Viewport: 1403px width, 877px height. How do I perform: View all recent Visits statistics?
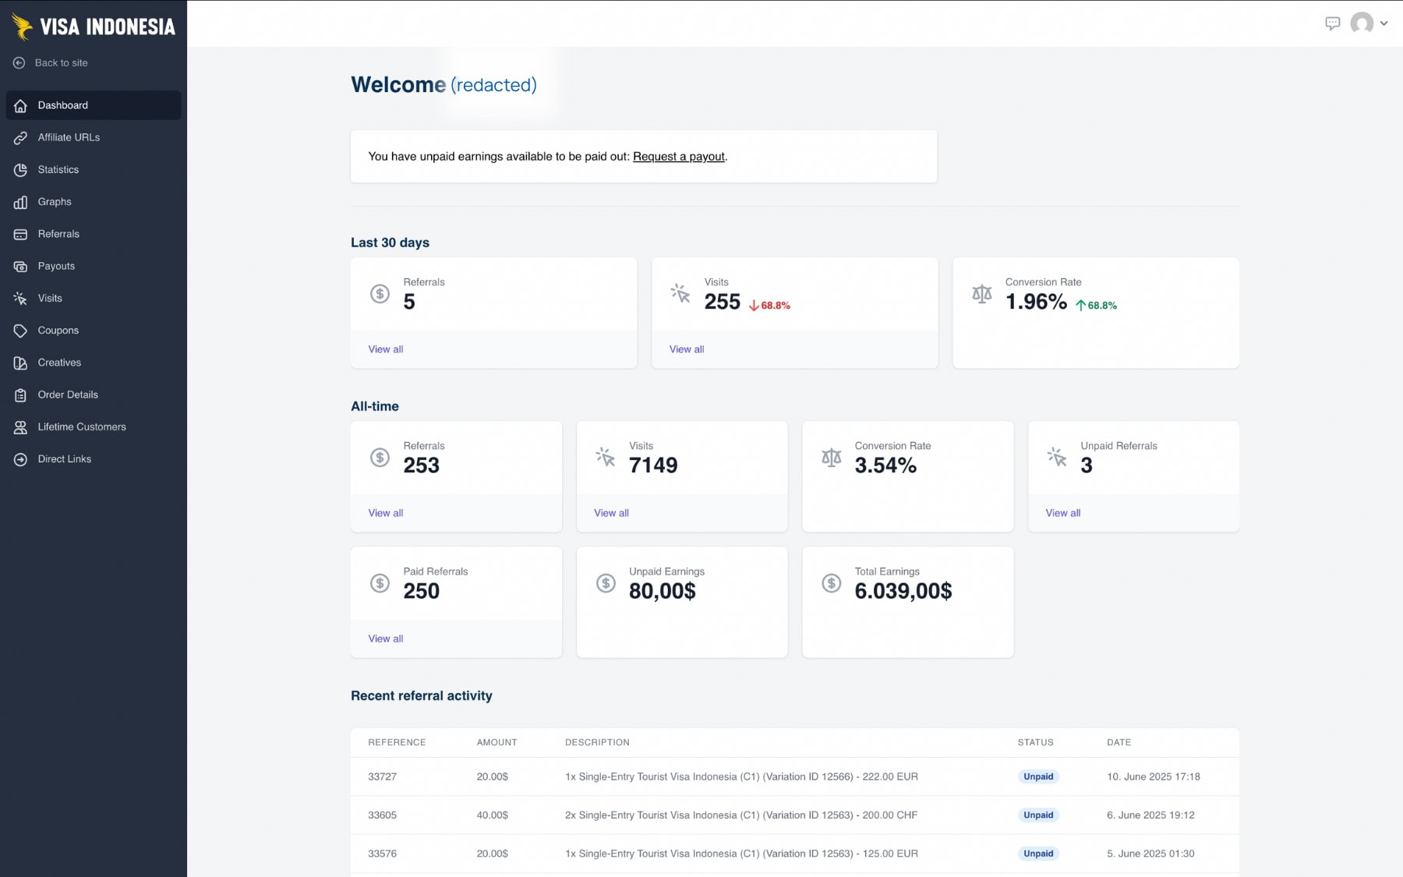tap(687, 349)
